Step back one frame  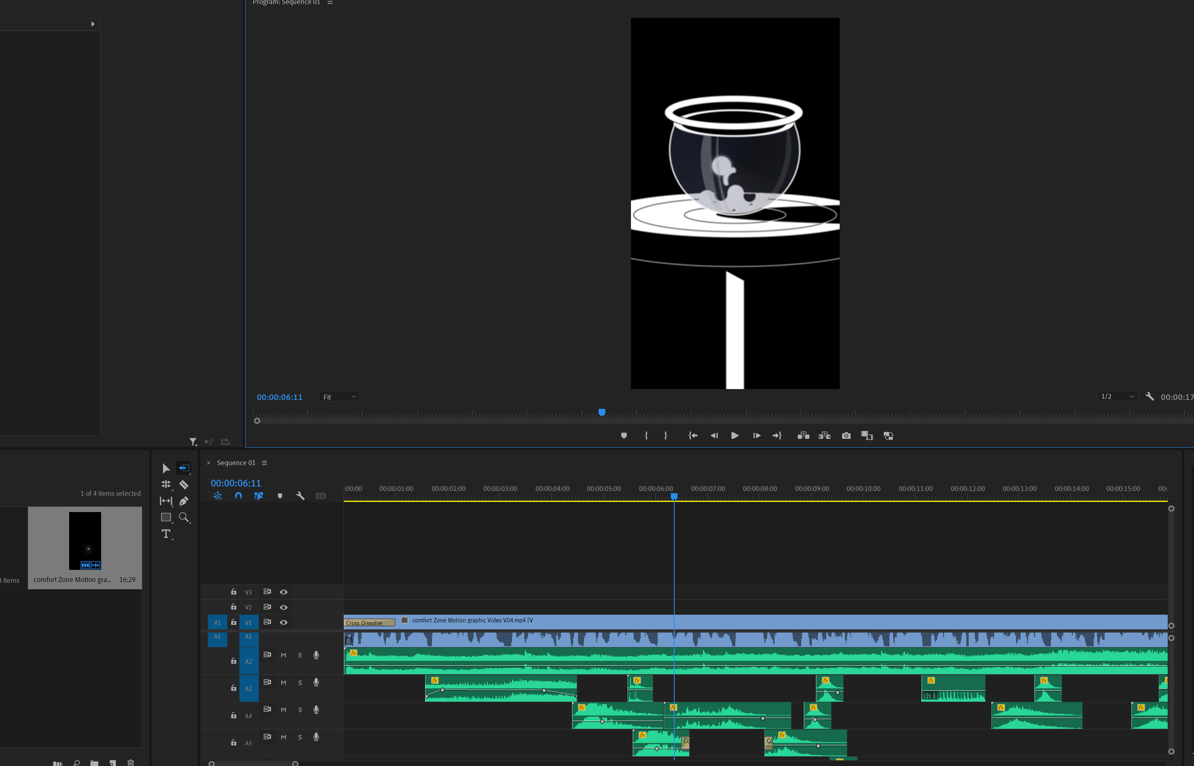pyautogui.click(x=714, y=436)
